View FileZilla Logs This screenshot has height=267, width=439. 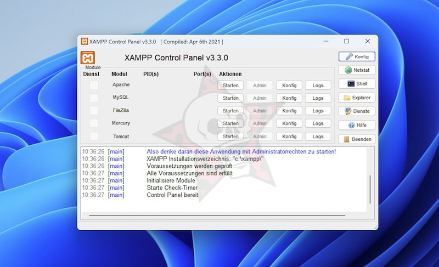(318, 111)
